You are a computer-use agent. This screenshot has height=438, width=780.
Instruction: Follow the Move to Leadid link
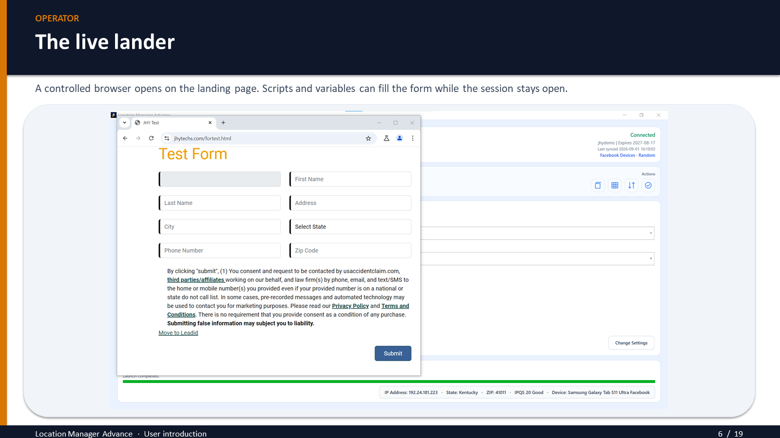[178, 333]
